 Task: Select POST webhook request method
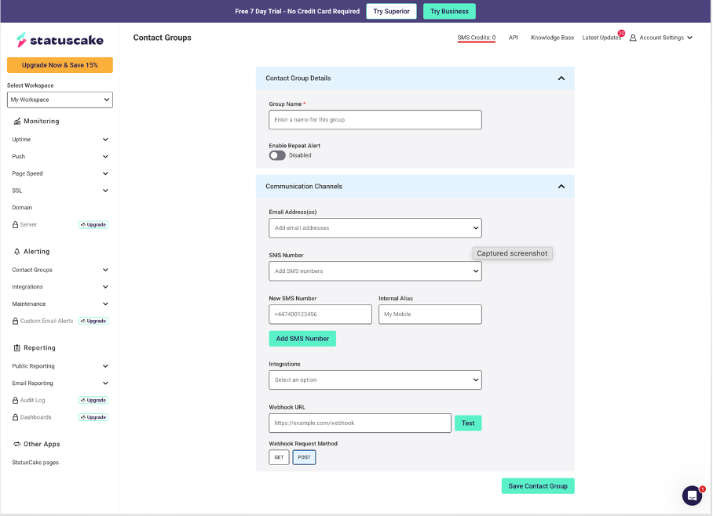pyautogui.click(x=304, y=457)
